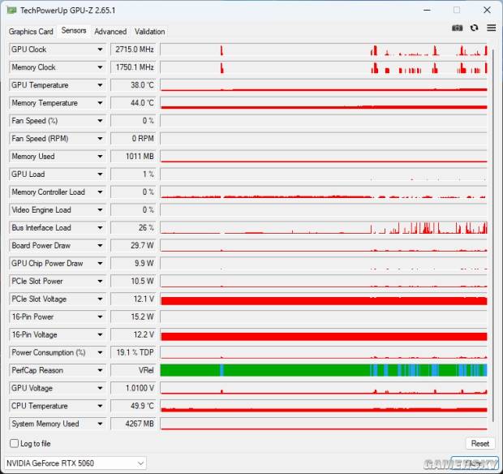Expand the Memory Controller Load dropdown
This screenshot has width=503, height=474.
pyautogui.click(x=100, y=192)
